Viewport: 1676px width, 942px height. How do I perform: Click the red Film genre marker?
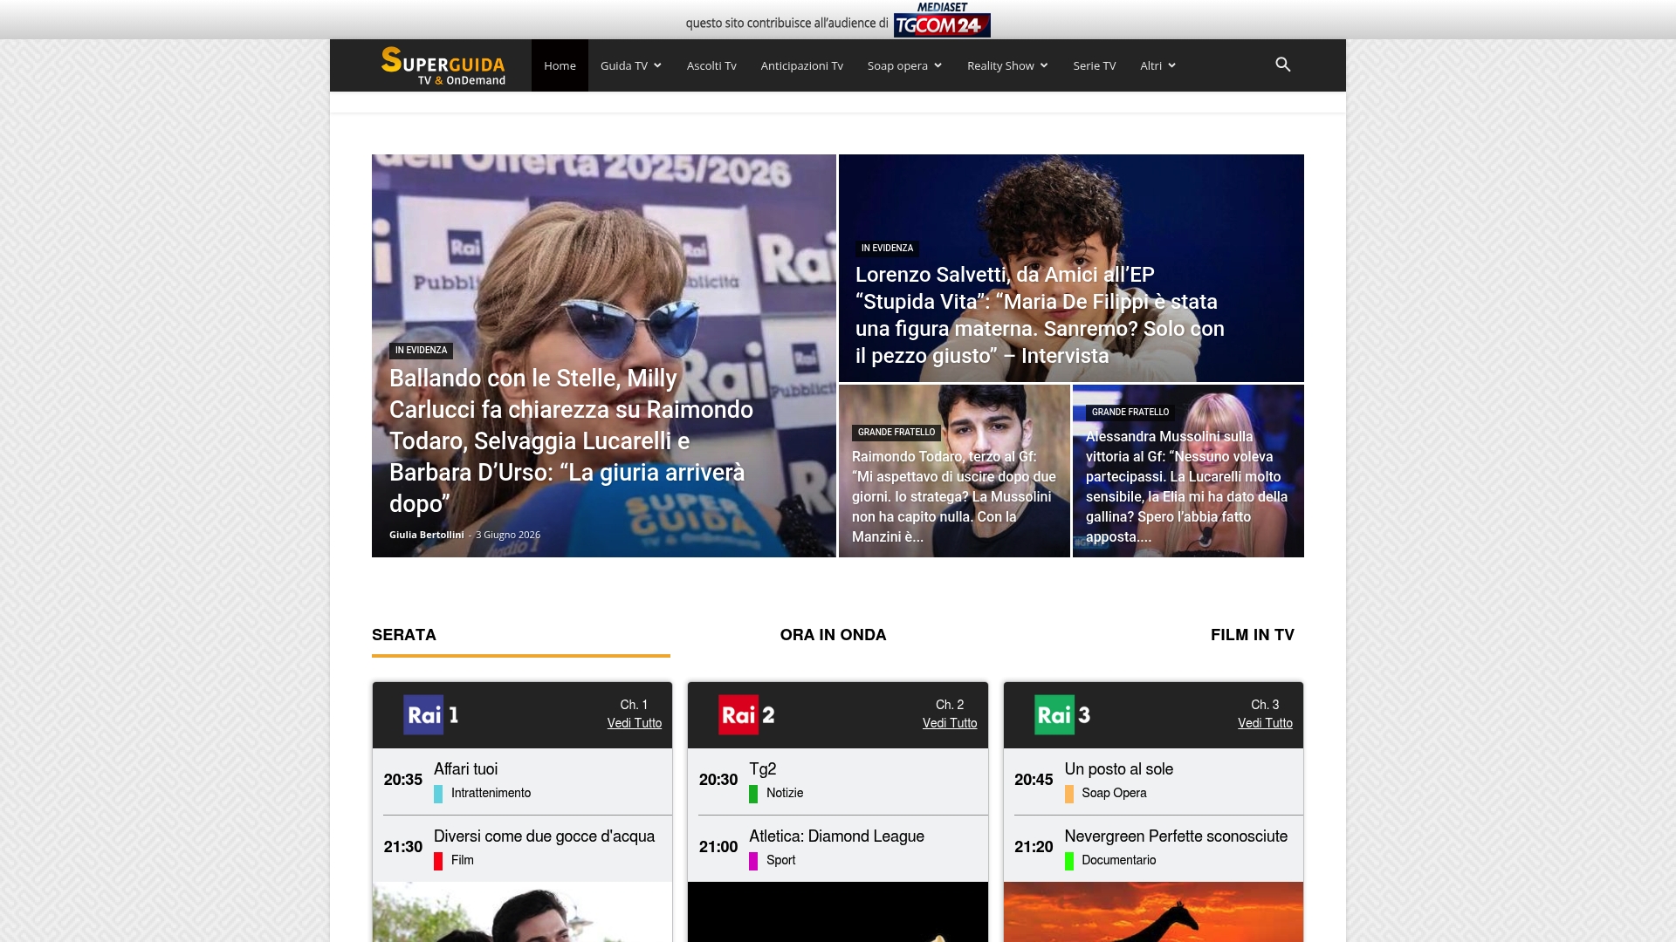(x=438, y=861)
